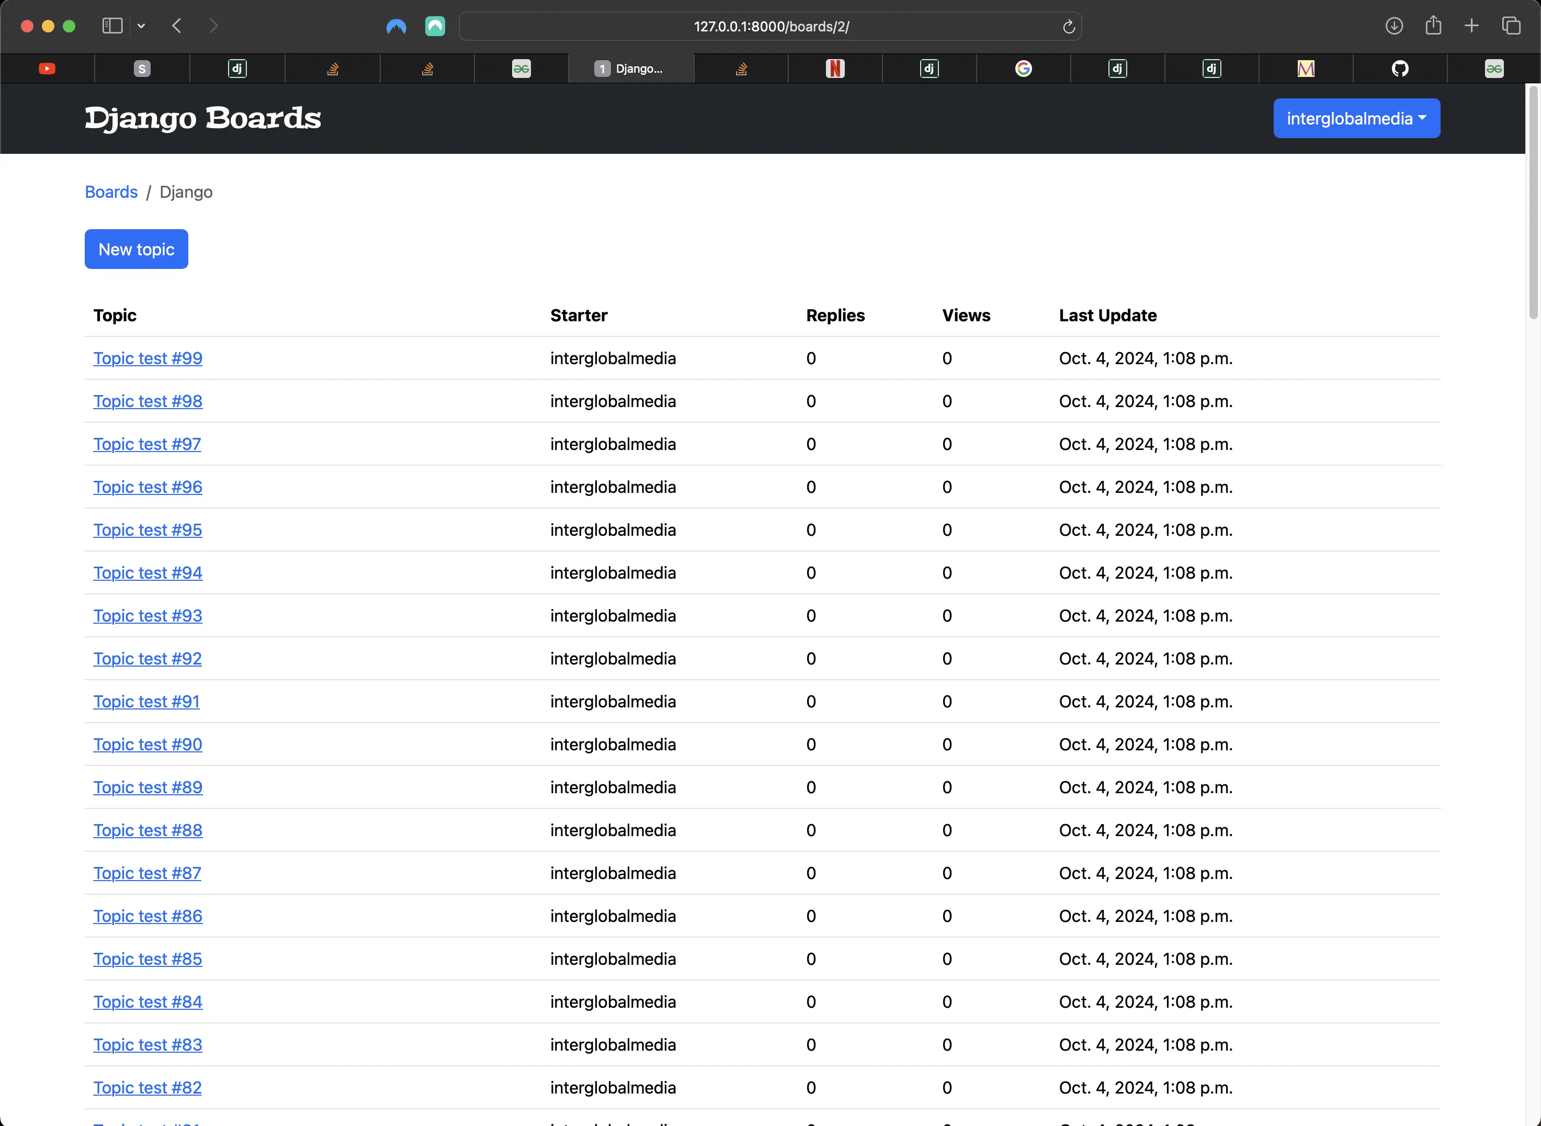Open Topic test #89
This screenshot has width=1541, height=1126.
pos(148,787)
